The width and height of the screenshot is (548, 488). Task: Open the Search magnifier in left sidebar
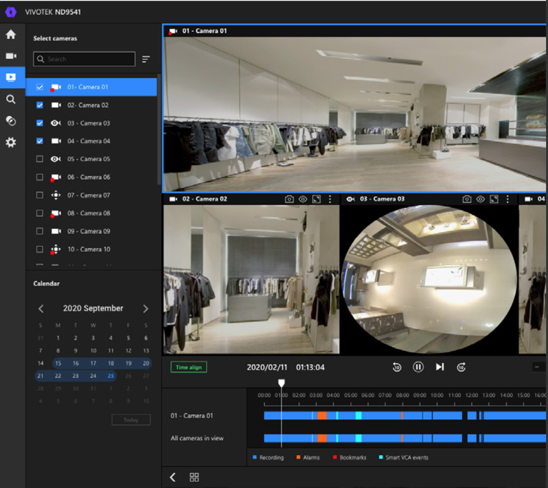pyautogui.click(x=11, y=99)
